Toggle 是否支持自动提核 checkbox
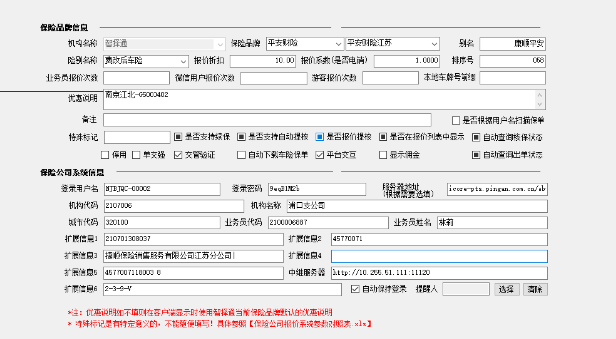 (x=241, y=137)
